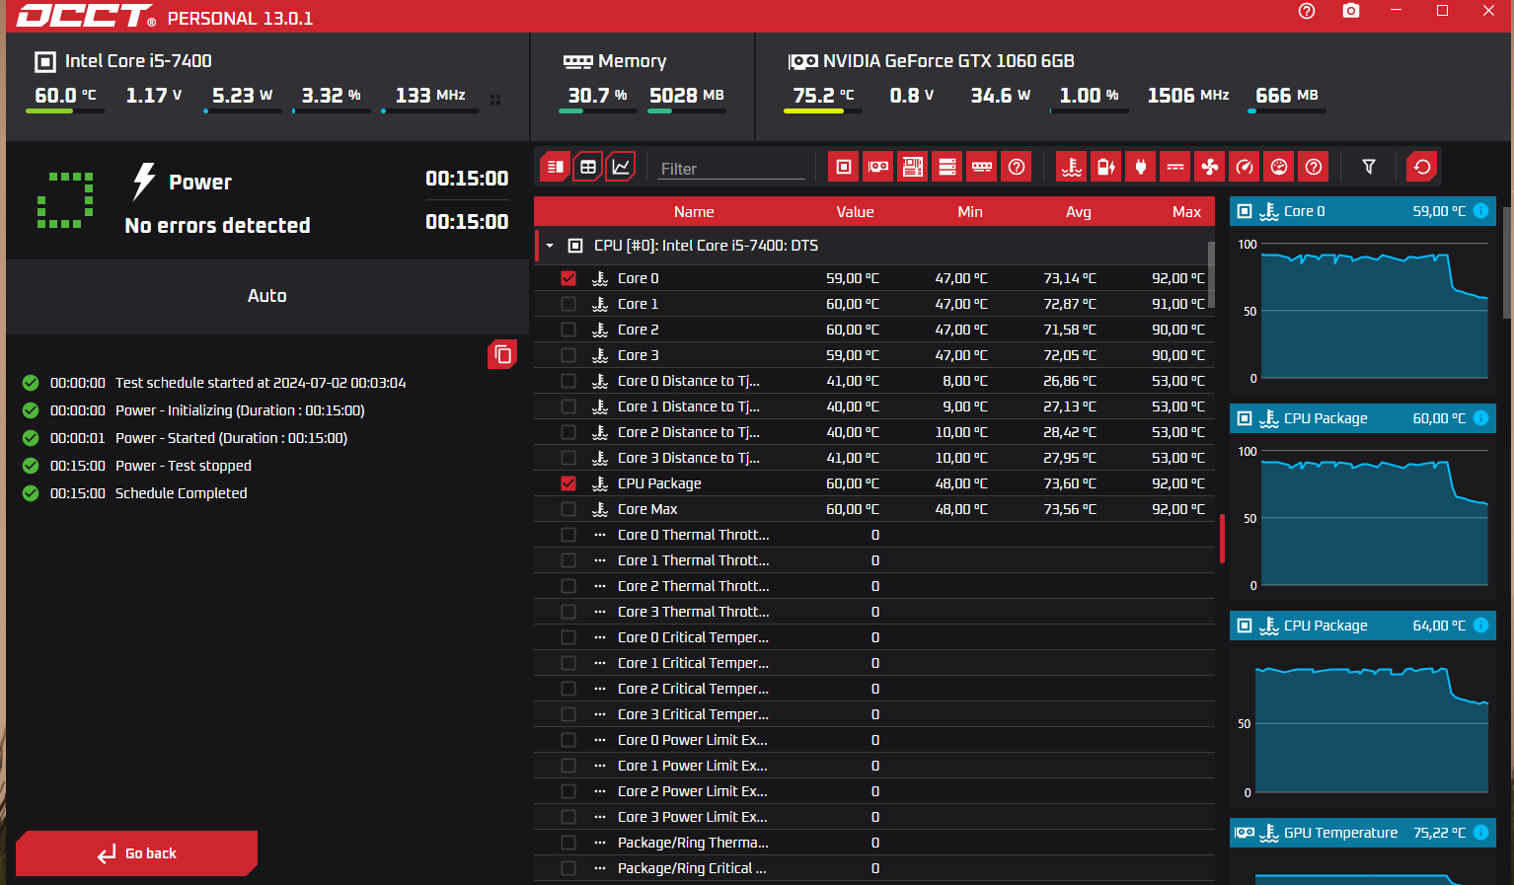
Task: Open info for the Core 0 graph
Action: pyautogui.click(x=1480, y=211)
